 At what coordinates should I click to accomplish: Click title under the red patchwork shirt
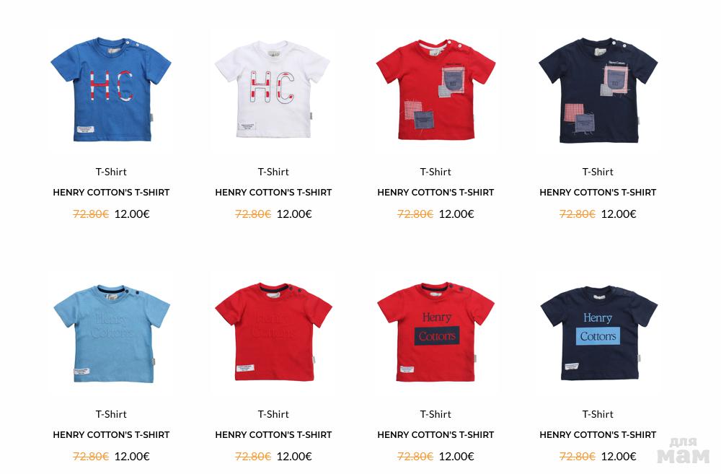click(x=435, y=193)
